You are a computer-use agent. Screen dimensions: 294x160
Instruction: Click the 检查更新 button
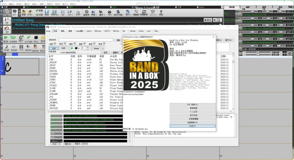click(192, 122)
